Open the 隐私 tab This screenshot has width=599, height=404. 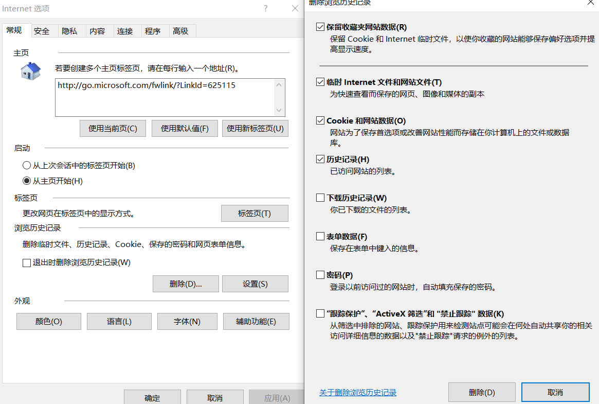pyautogui.click(x=69, y=31)
